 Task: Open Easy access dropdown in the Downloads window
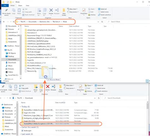click(70, 88)
